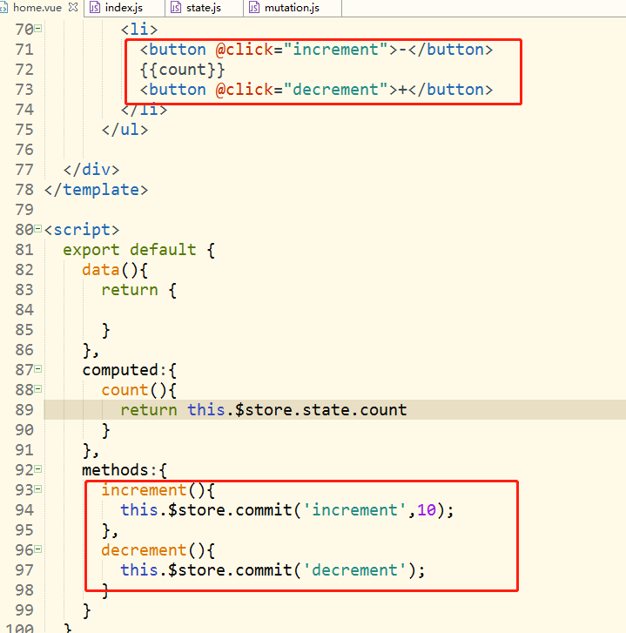
Task: Collapse the decrement method at line 96
Action: pyautogui.click(x=38, y=549)
